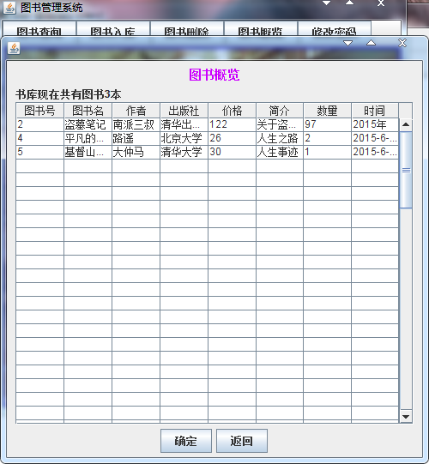The image size is (429, 464).
Task: Maximize the 图书管理系统 main window
Action: click(350, 3)
